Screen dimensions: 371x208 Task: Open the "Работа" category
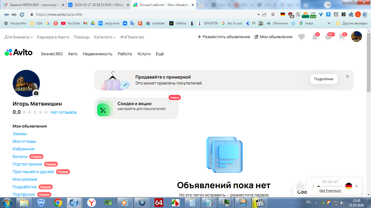click(x=125, y=54)
